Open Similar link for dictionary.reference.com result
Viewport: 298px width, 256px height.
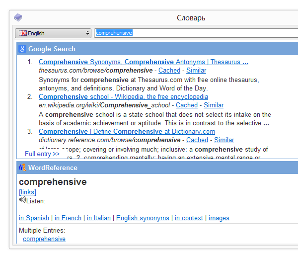(x=224, y=140)
